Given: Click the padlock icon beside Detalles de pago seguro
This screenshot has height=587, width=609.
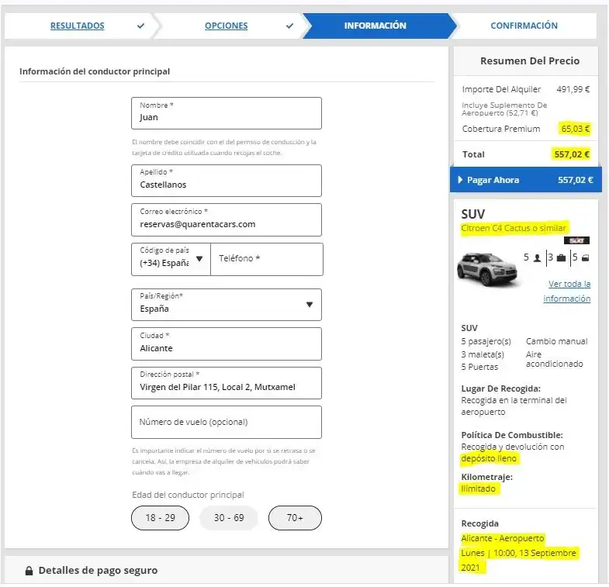Looking at the screenshot, I should (x=29, y=571).
